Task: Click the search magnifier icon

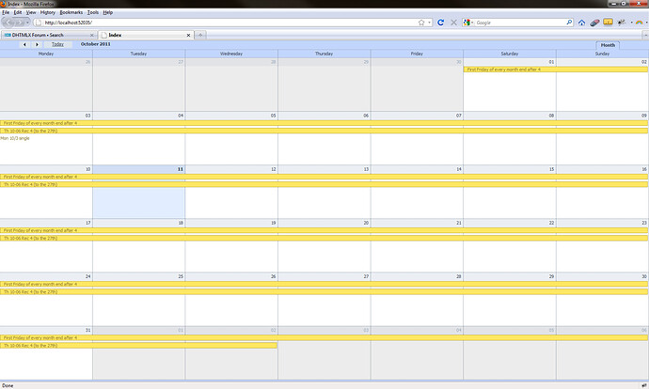Action: point(569,23)
